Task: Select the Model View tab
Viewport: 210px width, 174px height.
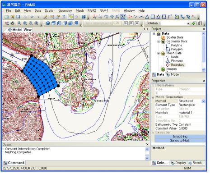Action: (20, 30)
